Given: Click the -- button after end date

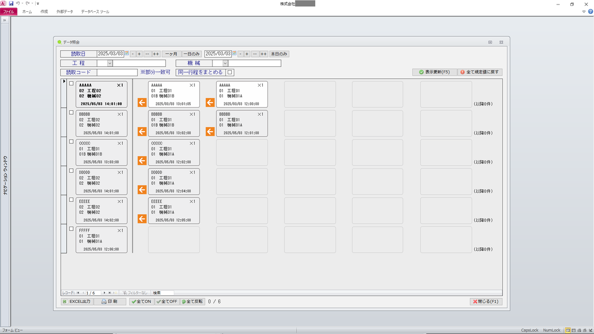Looking at the screenshot, I should pos(254,54).
